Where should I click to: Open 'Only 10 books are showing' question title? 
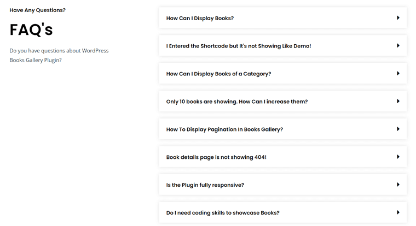236,102
